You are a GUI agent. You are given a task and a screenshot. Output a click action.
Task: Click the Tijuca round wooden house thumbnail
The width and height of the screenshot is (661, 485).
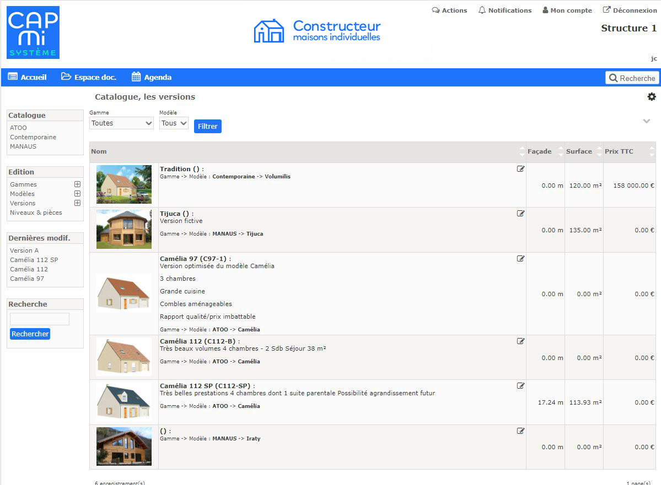(x=124, y=230)
